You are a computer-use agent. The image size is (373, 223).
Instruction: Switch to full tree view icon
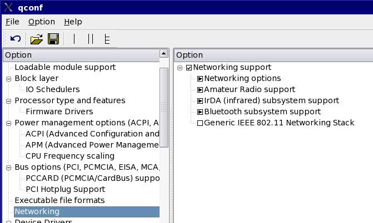pyautogui.click(x=107, y=39)
